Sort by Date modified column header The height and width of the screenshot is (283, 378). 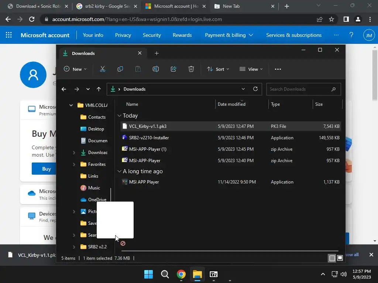tap(231, 104)
